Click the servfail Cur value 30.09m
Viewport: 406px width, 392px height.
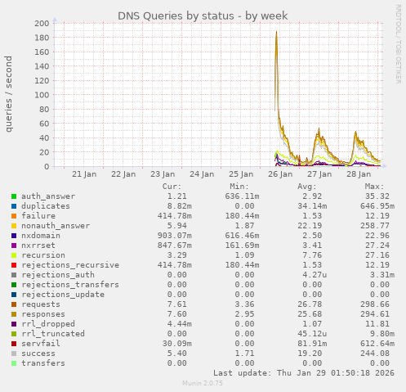[177, 344]
